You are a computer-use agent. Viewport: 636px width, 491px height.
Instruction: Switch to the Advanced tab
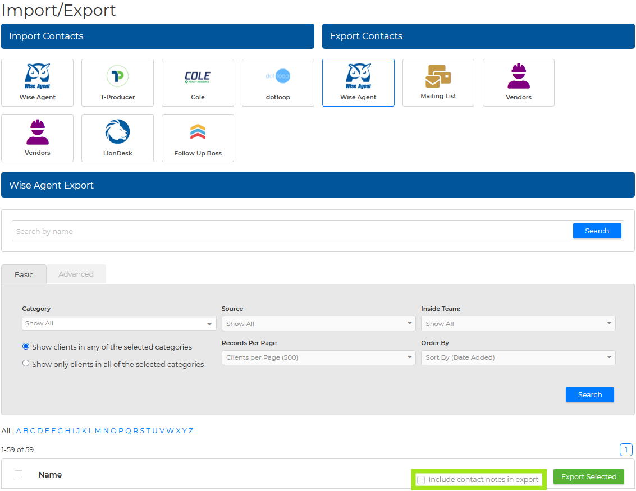point(76,274)
